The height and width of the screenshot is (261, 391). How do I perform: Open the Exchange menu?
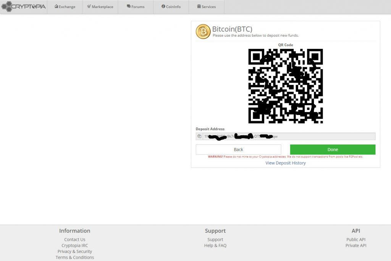pos(65,7)
